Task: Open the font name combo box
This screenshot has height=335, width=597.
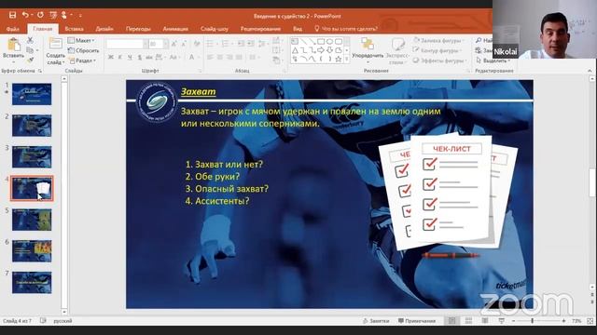Action: click(x=127, y=45)
